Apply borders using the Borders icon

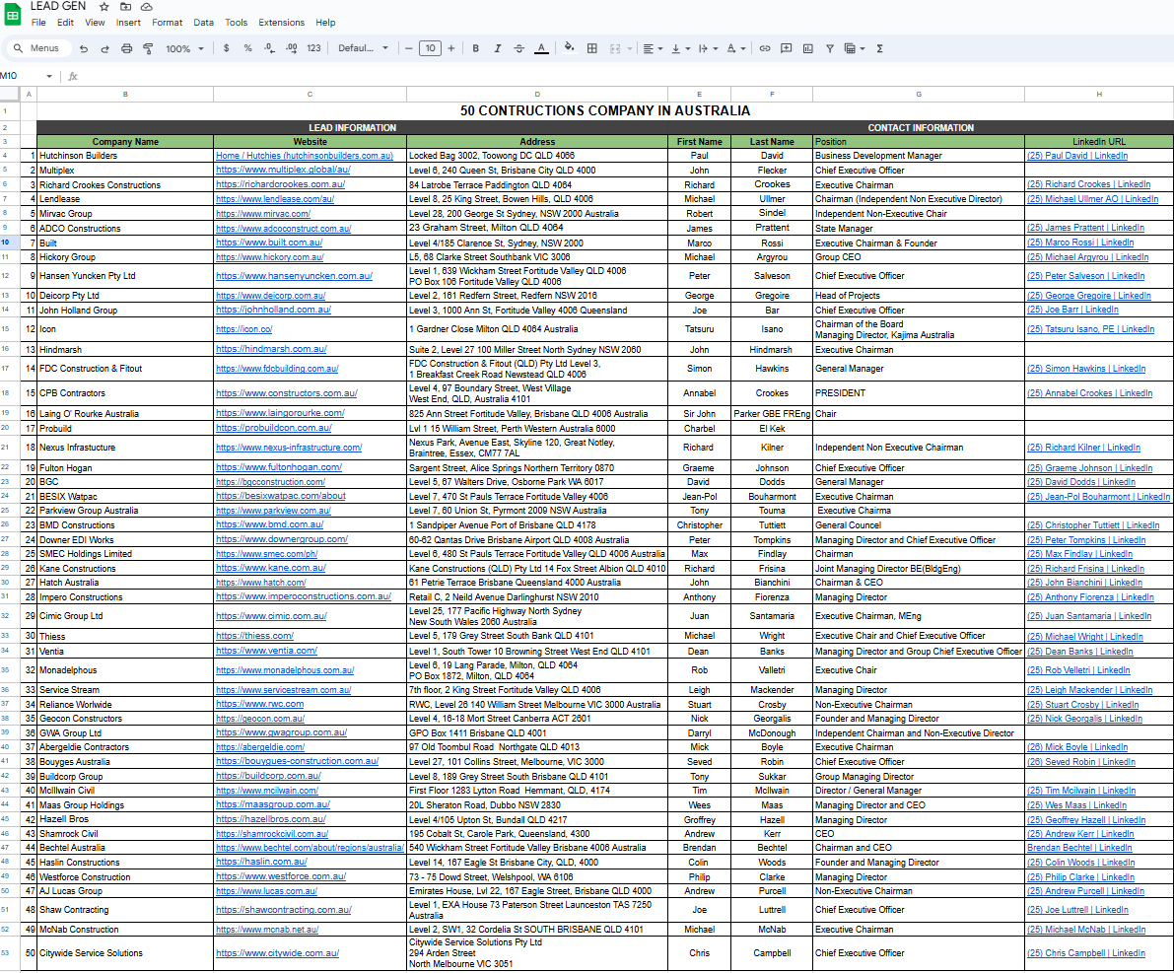pyautogui.click(x=590, y=47)
